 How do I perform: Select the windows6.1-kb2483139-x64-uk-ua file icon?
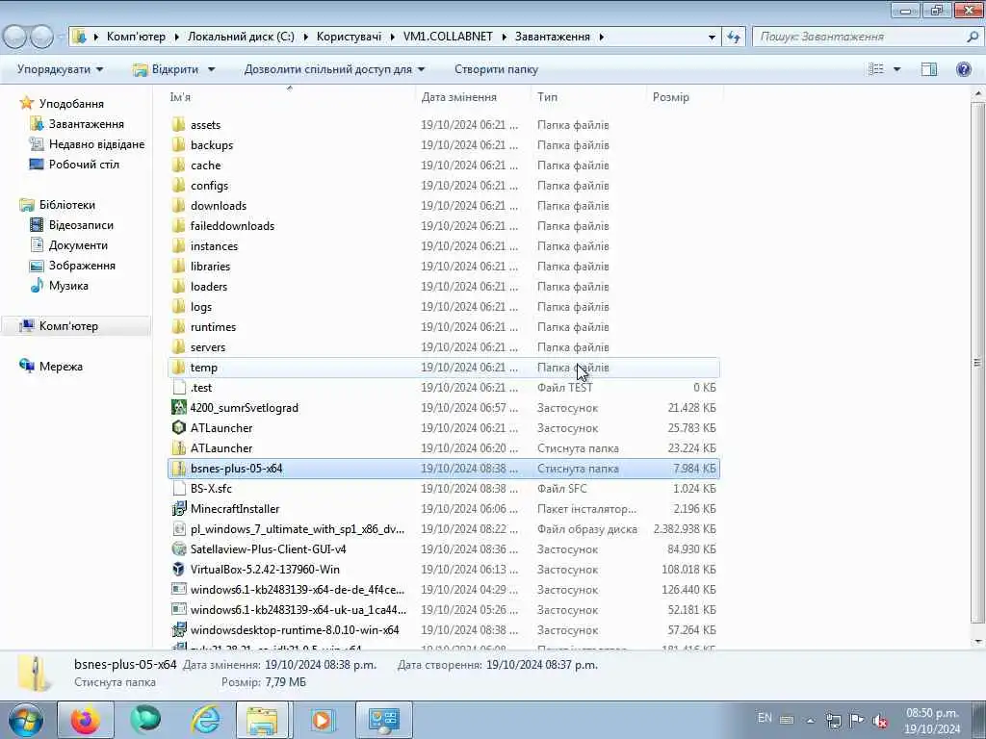(x=178, y=609)
